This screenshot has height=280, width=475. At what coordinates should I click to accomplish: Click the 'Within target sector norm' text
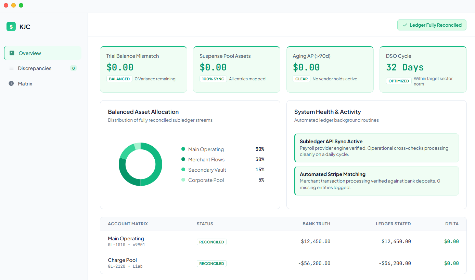click(433, 81)
